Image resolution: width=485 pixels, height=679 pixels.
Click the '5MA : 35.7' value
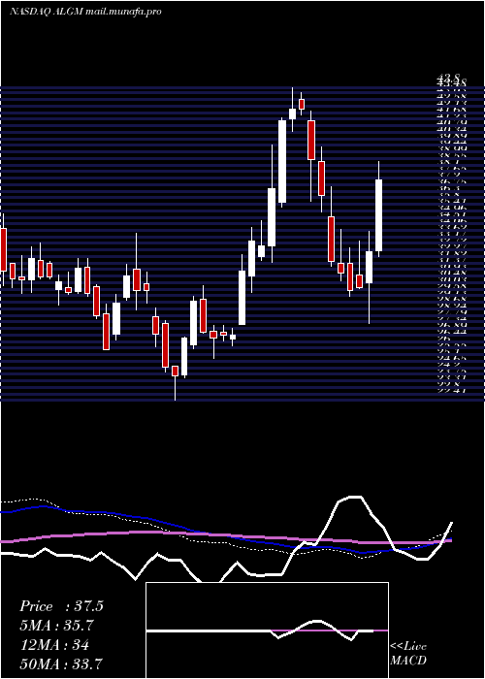pos(56,626)
